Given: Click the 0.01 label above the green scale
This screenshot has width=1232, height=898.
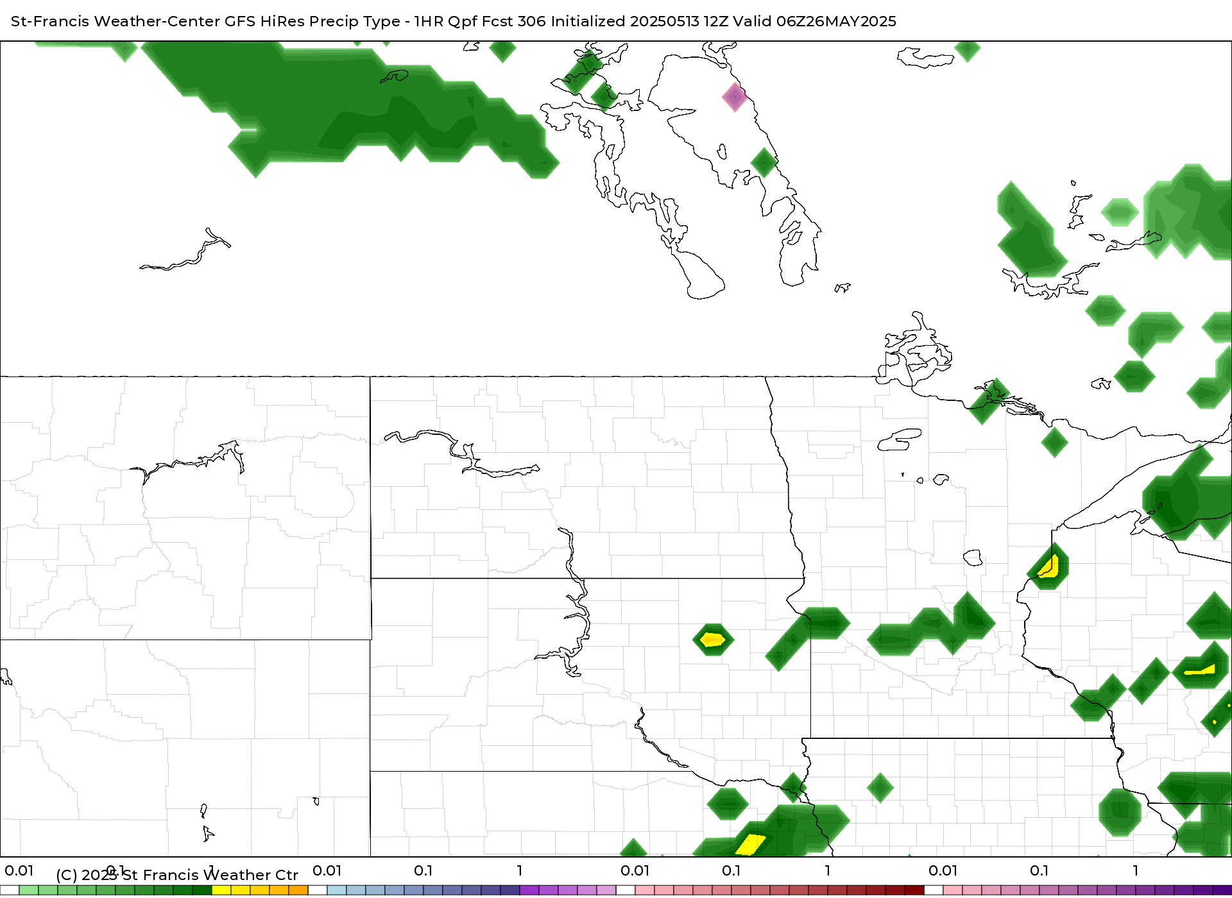Looking at the screenshot, I should click(19, 871).
